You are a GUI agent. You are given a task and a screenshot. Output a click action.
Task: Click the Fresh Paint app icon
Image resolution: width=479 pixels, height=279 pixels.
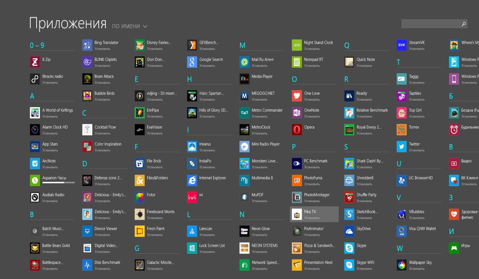tap(140, 231)
